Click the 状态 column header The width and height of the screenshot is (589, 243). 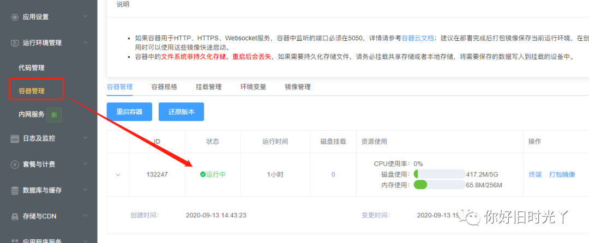pos(213,142)
